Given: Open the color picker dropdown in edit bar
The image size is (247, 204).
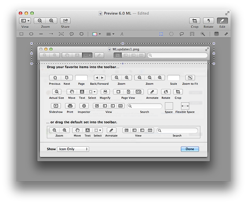Looking at the screenshot, I should coord(96,34).
